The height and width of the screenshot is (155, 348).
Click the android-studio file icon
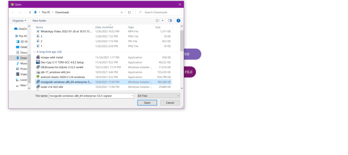point(38,77)
